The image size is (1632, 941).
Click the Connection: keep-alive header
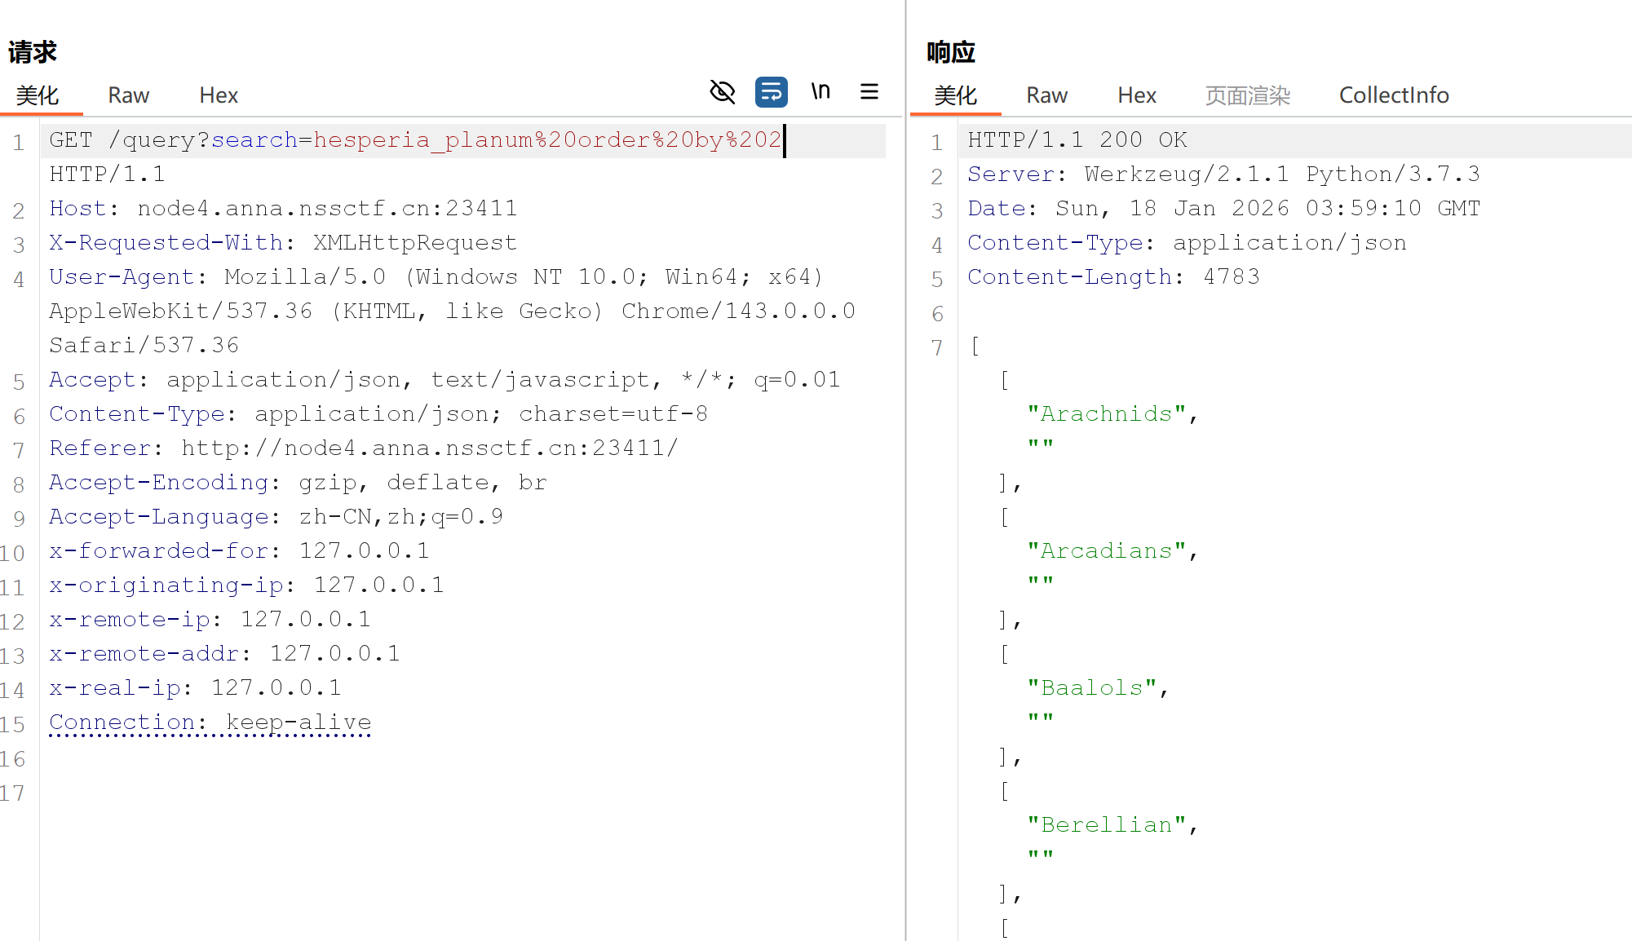210,722
